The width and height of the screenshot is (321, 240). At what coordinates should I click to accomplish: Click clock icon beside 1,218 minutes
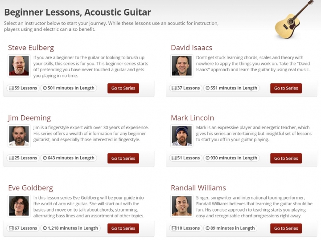pyautogui.click(x=45, y=228)
